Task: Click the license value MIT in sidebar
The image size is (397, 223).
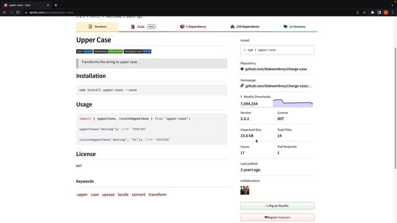Action: (x=280, y=118)
